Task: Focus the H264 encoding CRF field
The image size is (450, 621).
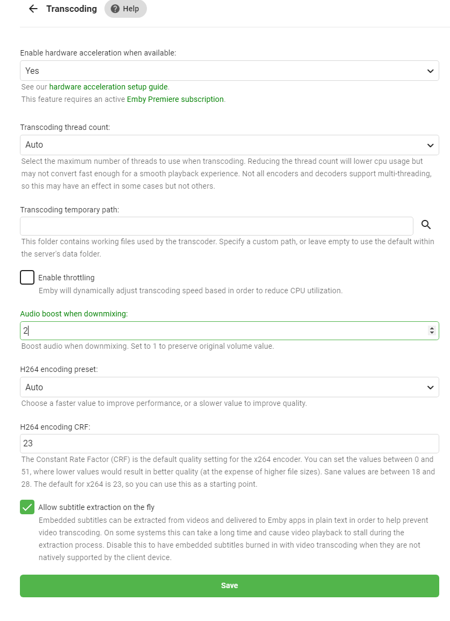Action: click(229, 444)
